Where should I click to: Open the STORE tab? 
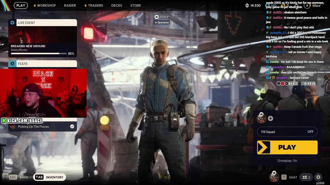[x=136, y=5]
